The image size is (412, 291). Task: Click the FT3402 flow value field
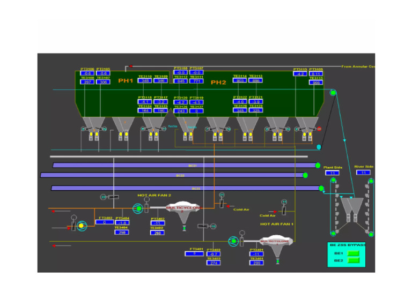(105, 222)
